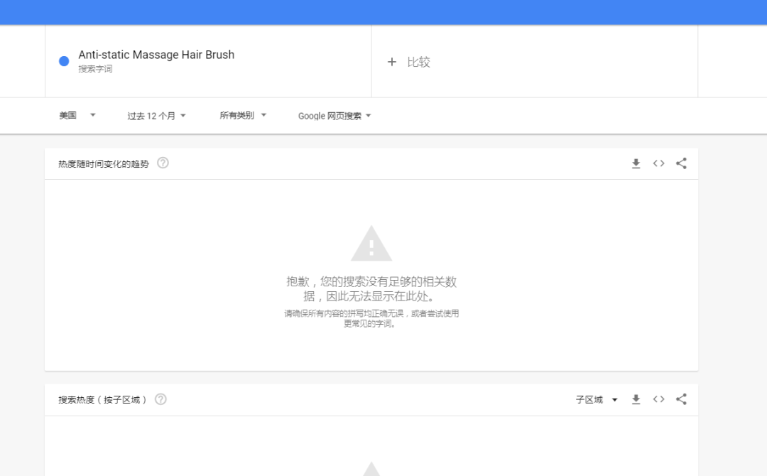Open the 子区域 region level dropdown

(x=597, y=400)
